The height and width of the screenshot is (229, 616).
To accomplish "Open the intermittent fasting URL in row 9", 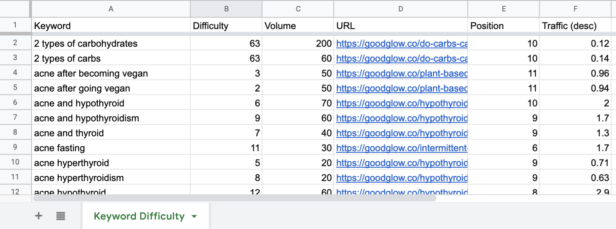I will click(402, 148).
